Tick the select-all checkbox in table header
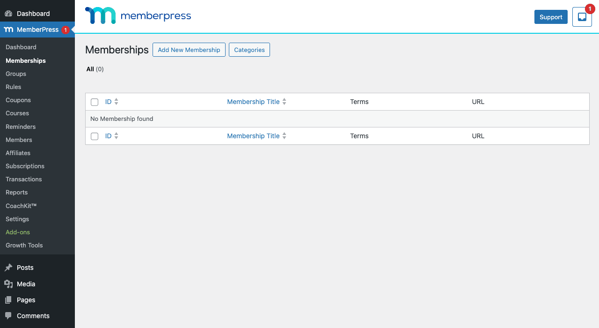The height and width of the screenshot is (328, 599). (x=95, y=102)
